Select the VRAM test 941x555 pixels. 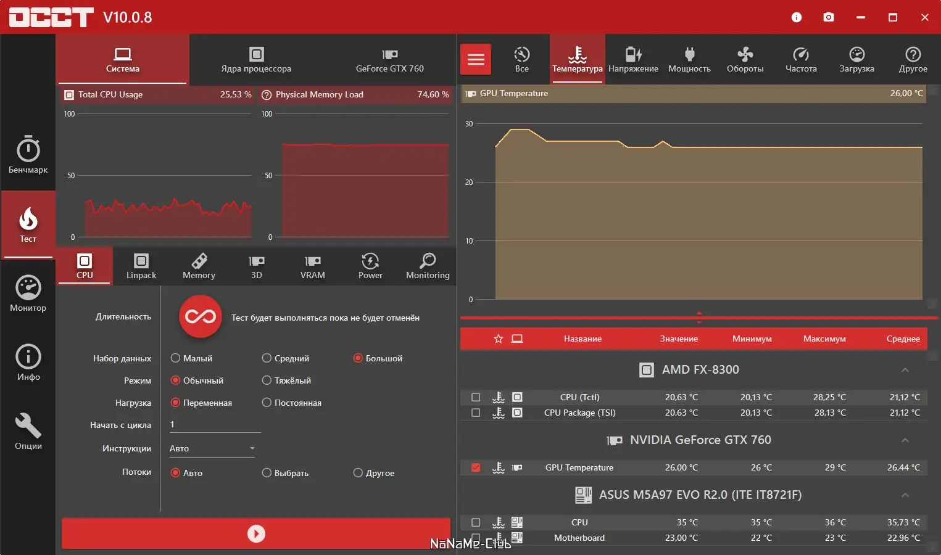[313, 266]
